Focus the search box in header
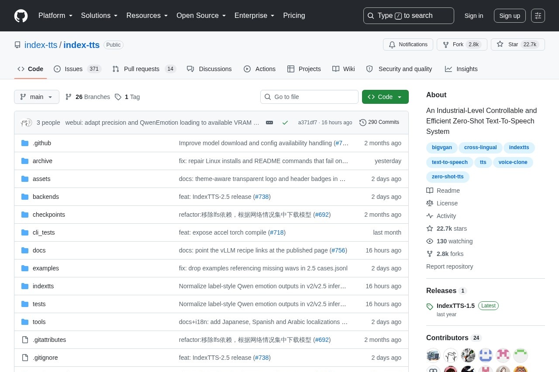The image size is (559, 372). point(409,16)
